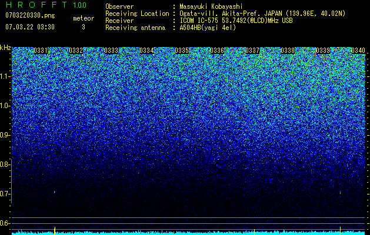Image resolution: width=370 pixels, height=235 pixels.
Task: Click the 0332 time marker label
Action: (x=76, y=51)
